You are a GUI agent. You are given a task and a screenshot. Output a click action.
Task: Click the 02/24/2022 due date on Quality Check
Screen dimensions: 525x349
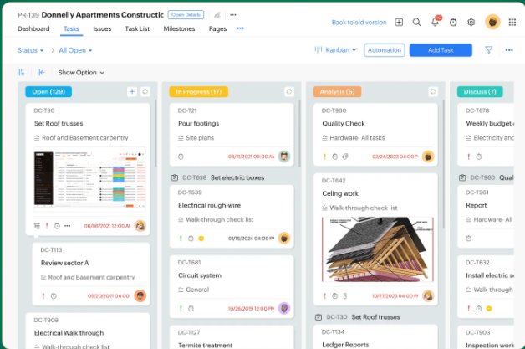pyautogui.click(x=395, y=157)
